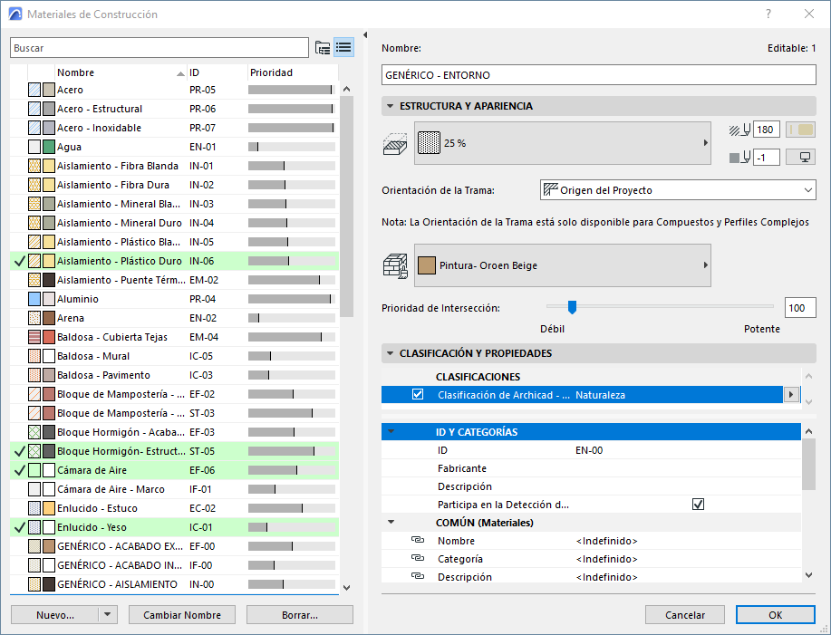The height and width of the screenshot is (635, 831).
Task: Collapse COMÚN (Materiales) group
Action: (391, 522)
